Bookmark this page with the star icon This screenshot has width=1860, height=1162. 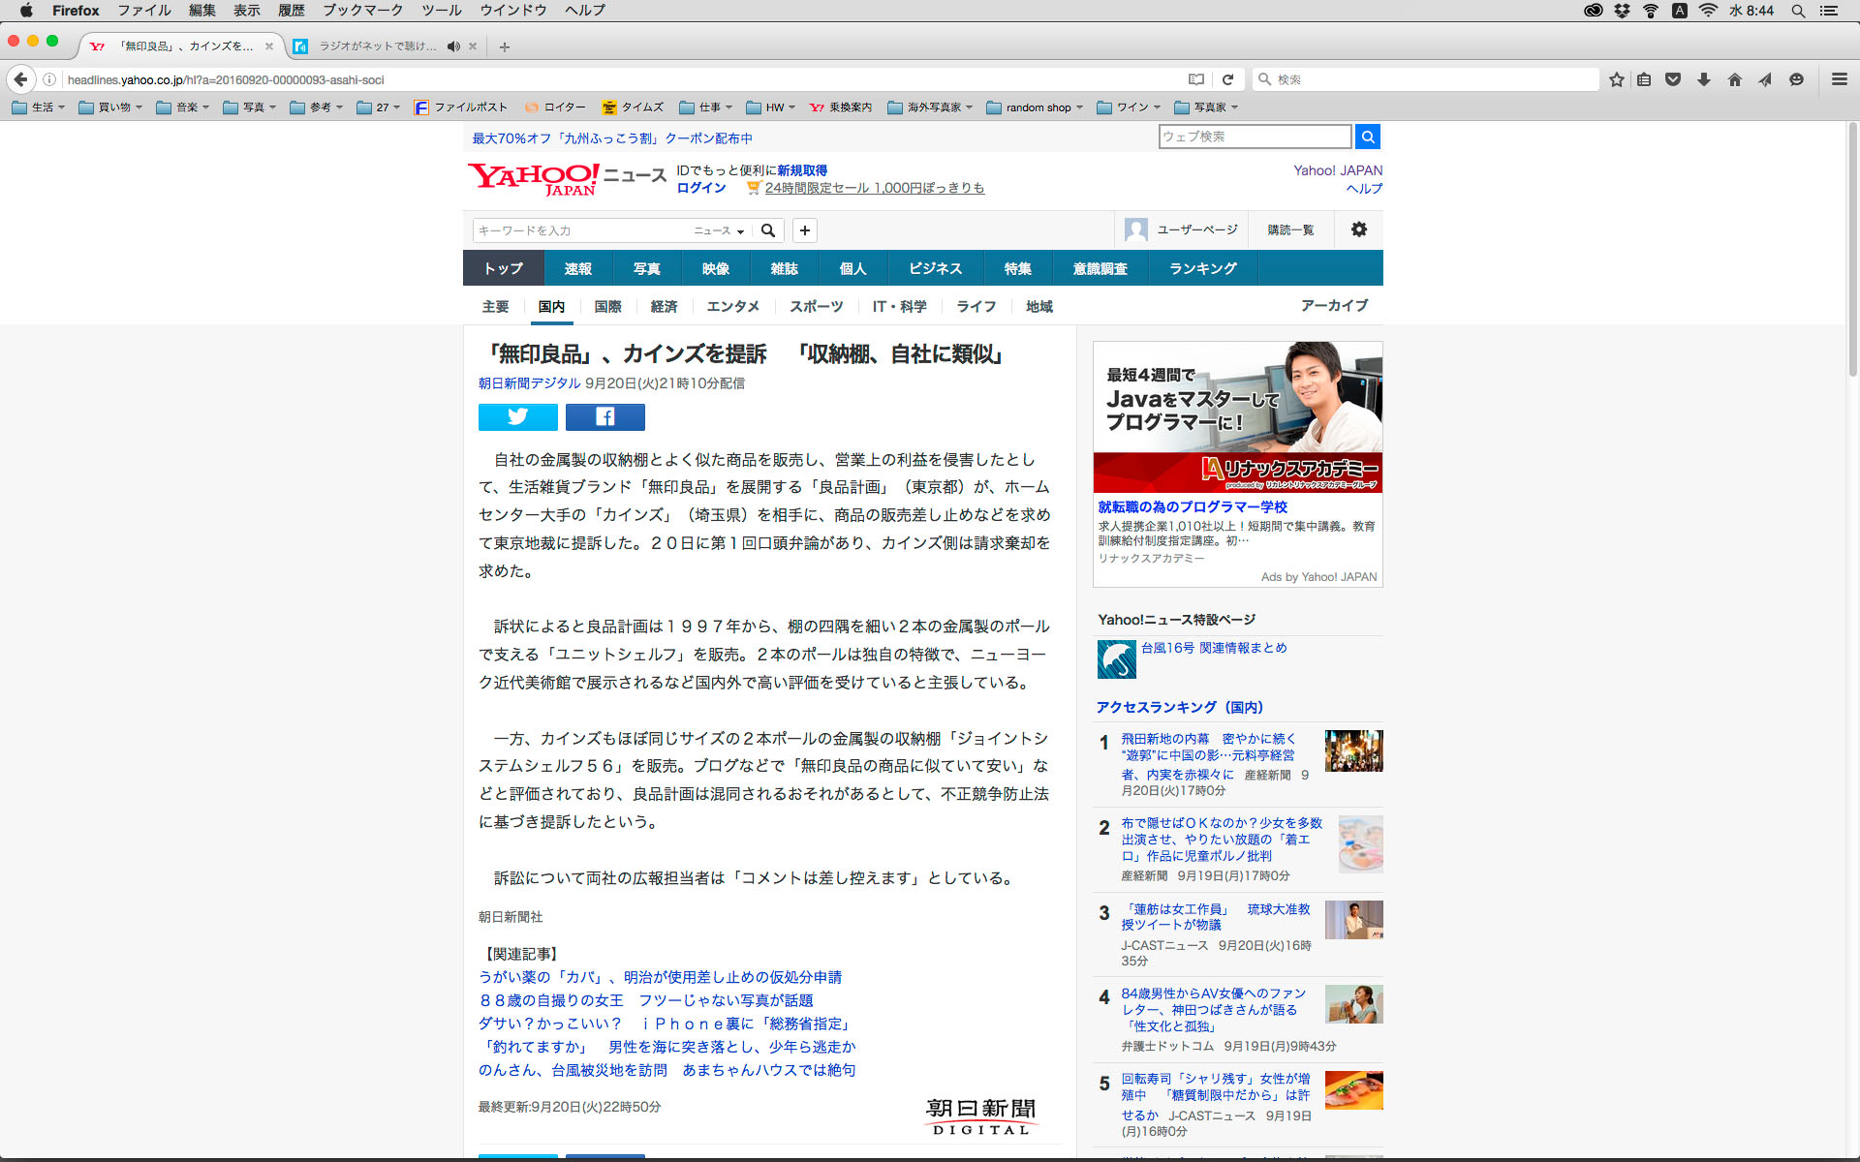1616,79
